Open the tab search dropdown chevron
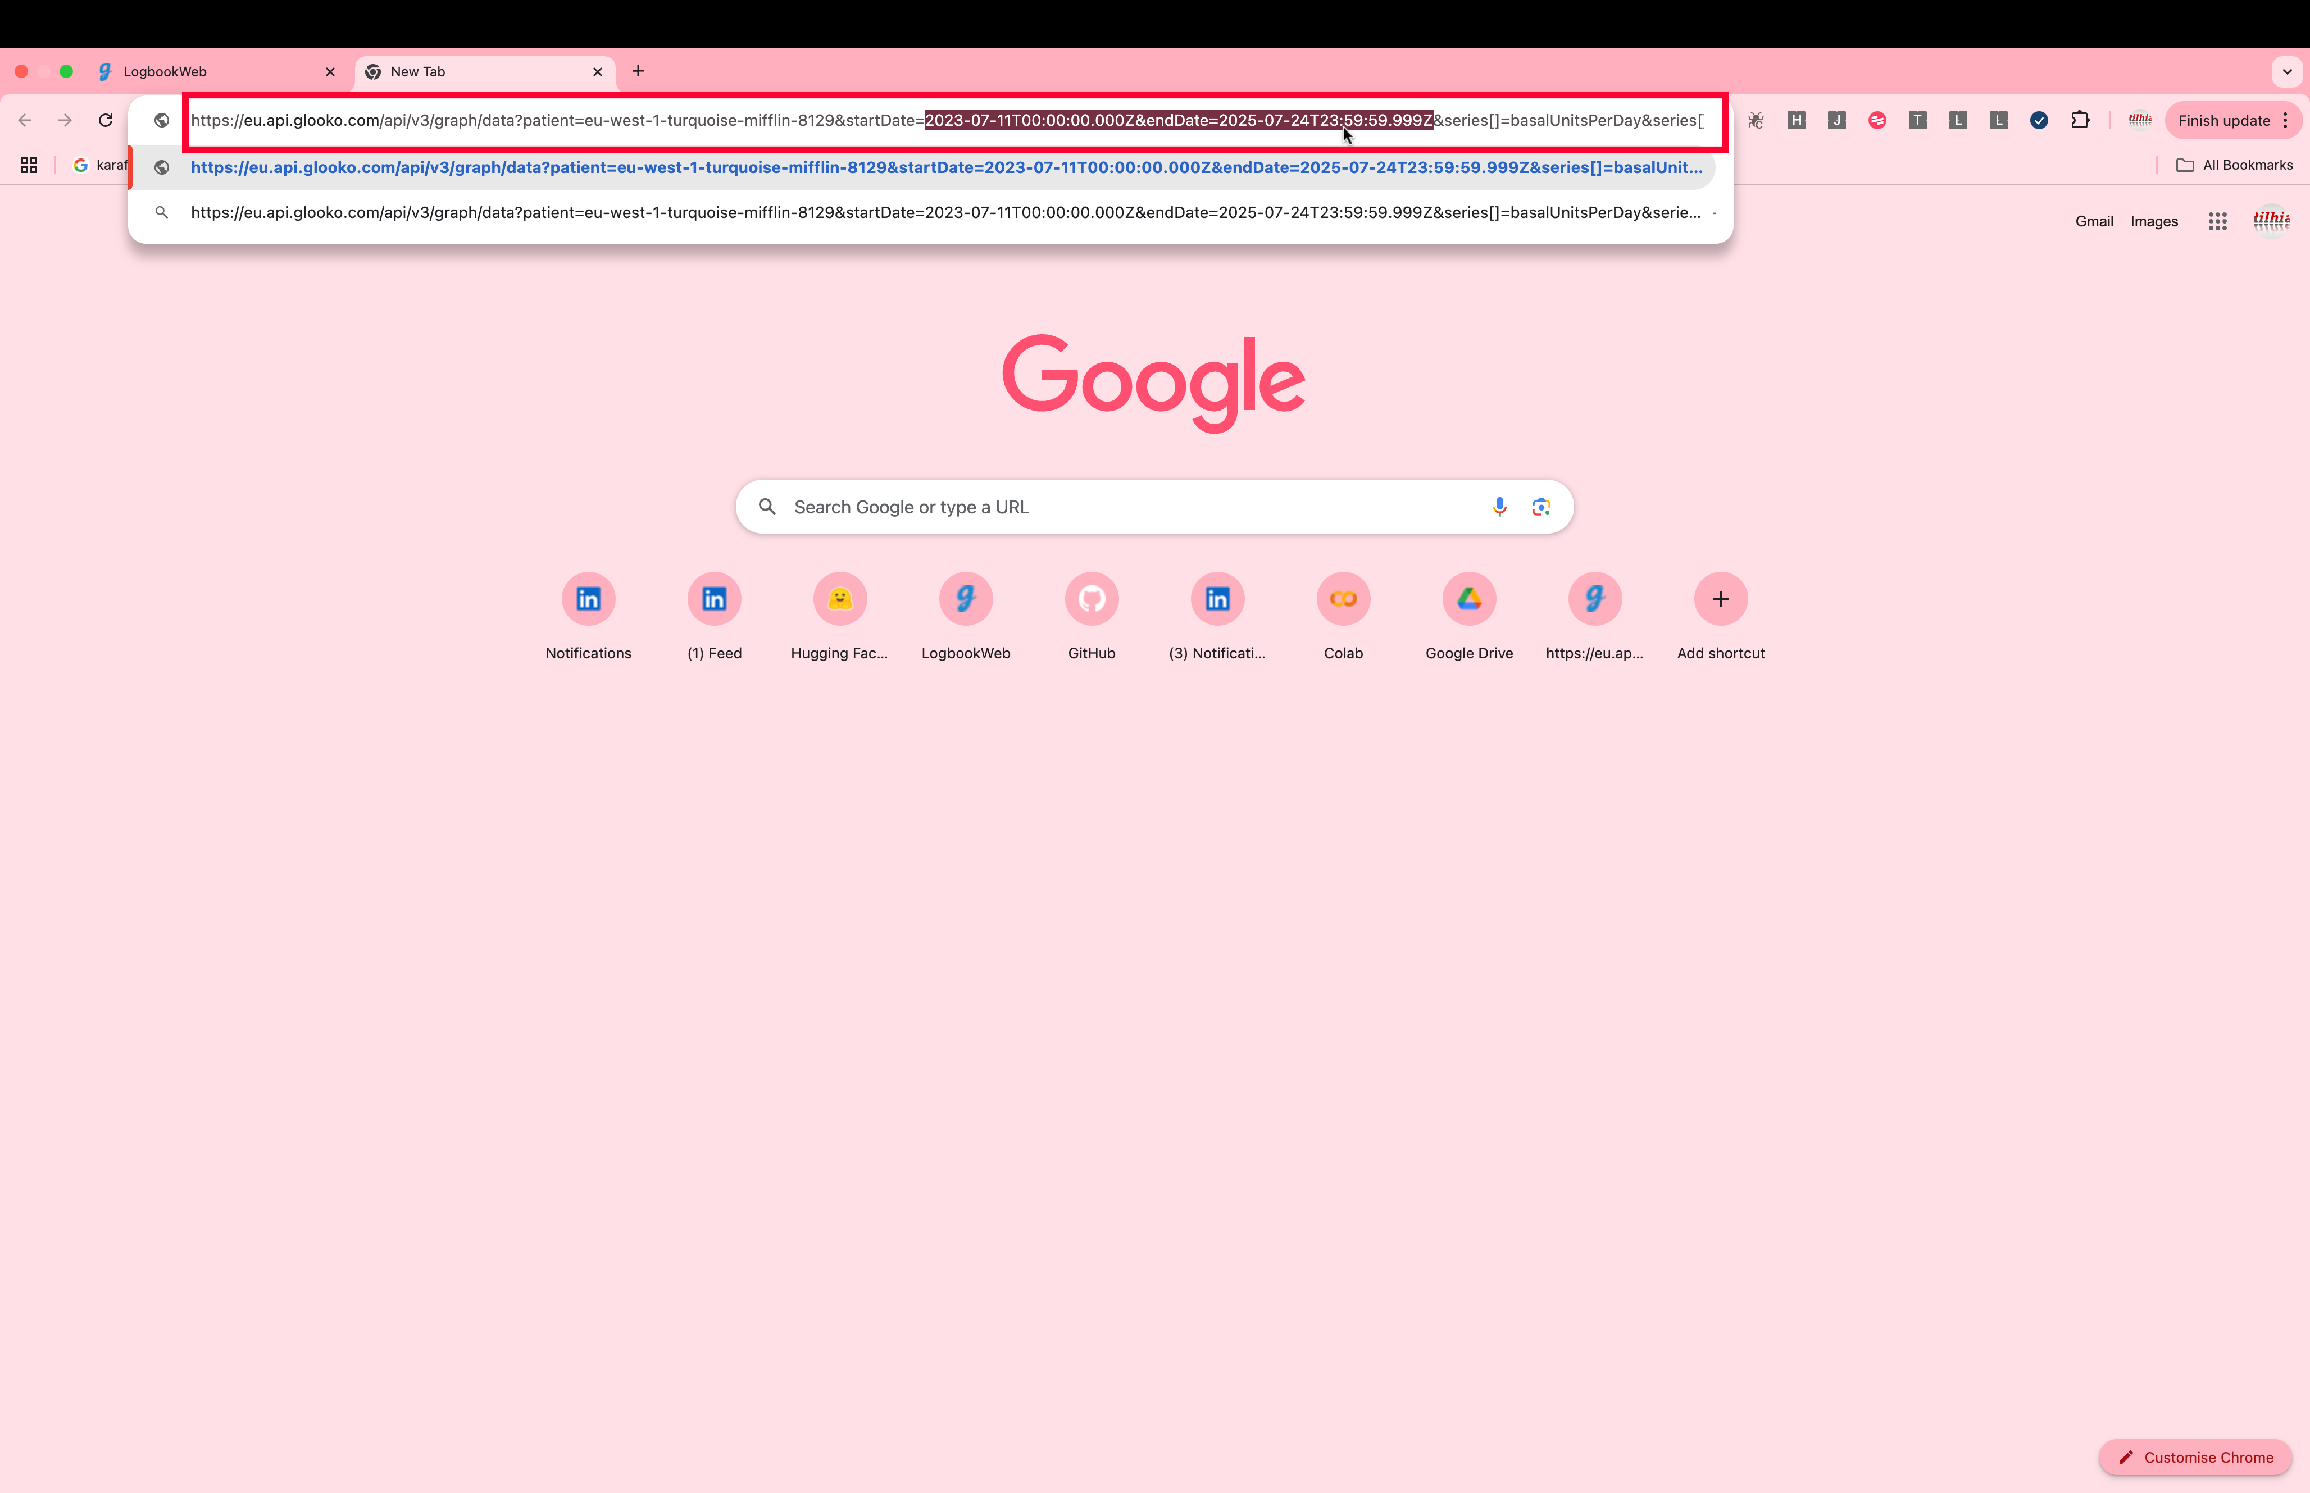 pos(2286,71)
